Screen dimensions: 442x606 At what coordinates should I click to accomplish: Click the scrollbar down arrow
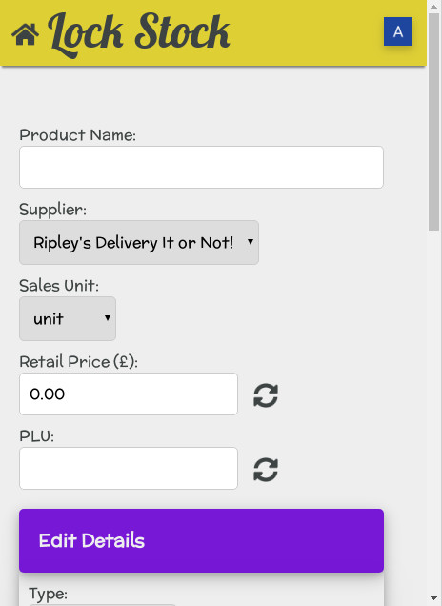[x=434, y=599]
